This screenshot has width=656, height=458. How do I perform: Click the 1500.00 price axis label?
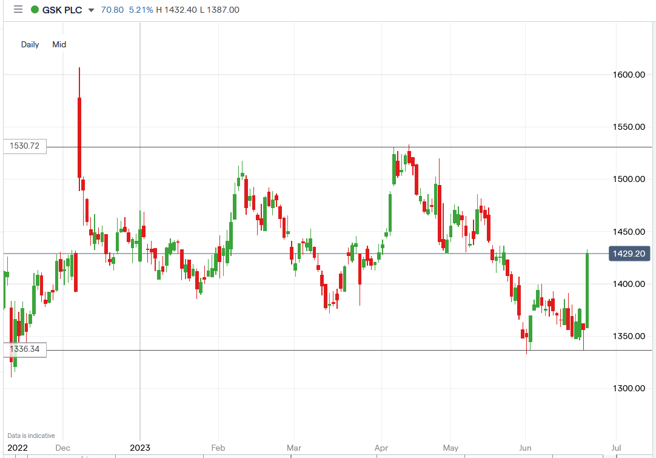pos(629,179)
